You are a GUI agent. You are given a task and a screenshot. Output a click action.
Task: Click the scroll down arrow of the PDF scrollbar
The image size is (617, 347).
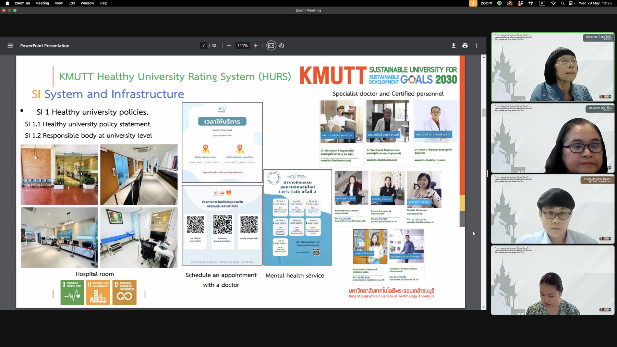click(484, 307)
